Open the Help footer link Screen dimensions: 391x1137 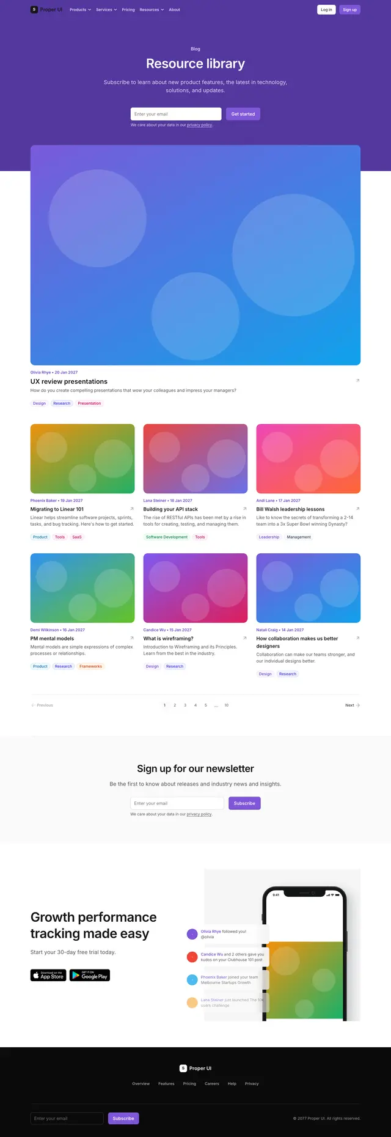pos(232,1084)
